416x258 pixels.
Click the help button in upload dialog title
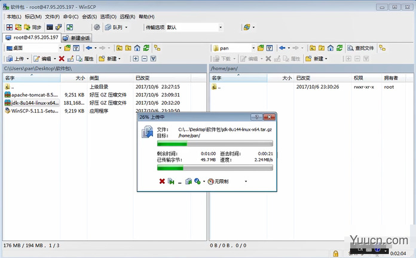coord(256,117)
